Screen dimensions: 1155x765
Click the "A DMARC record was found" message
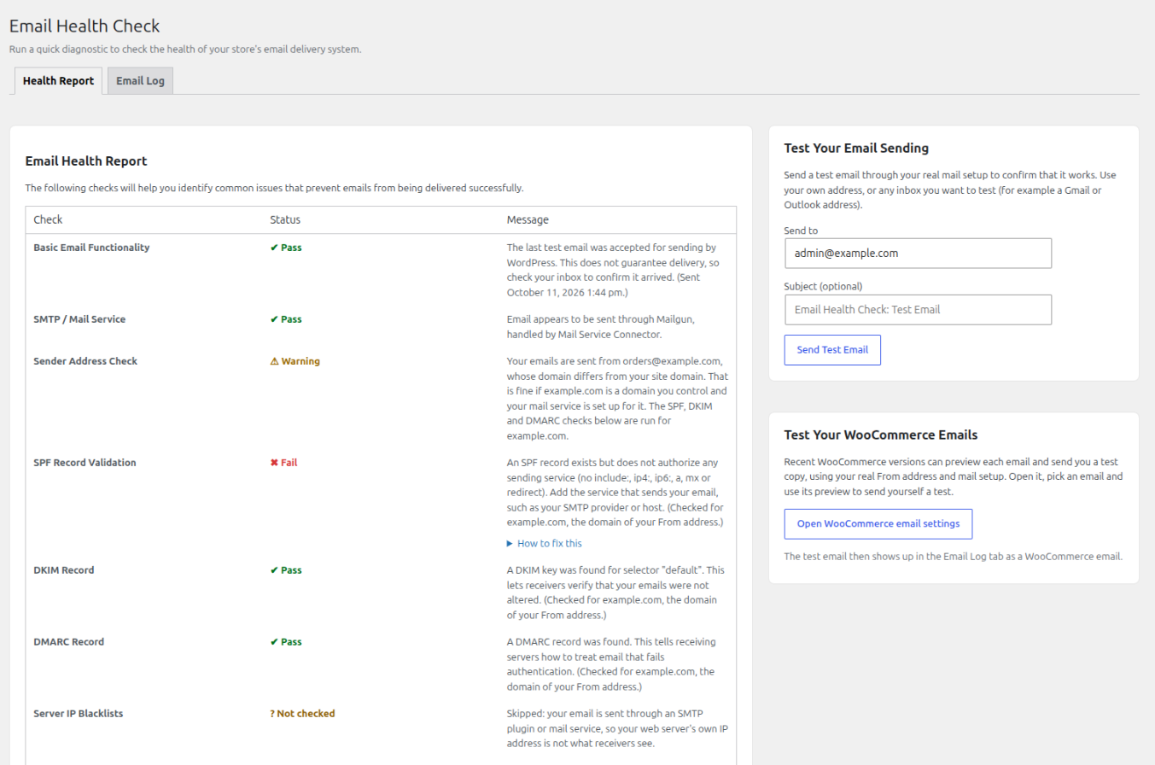(x=611, y=663)
